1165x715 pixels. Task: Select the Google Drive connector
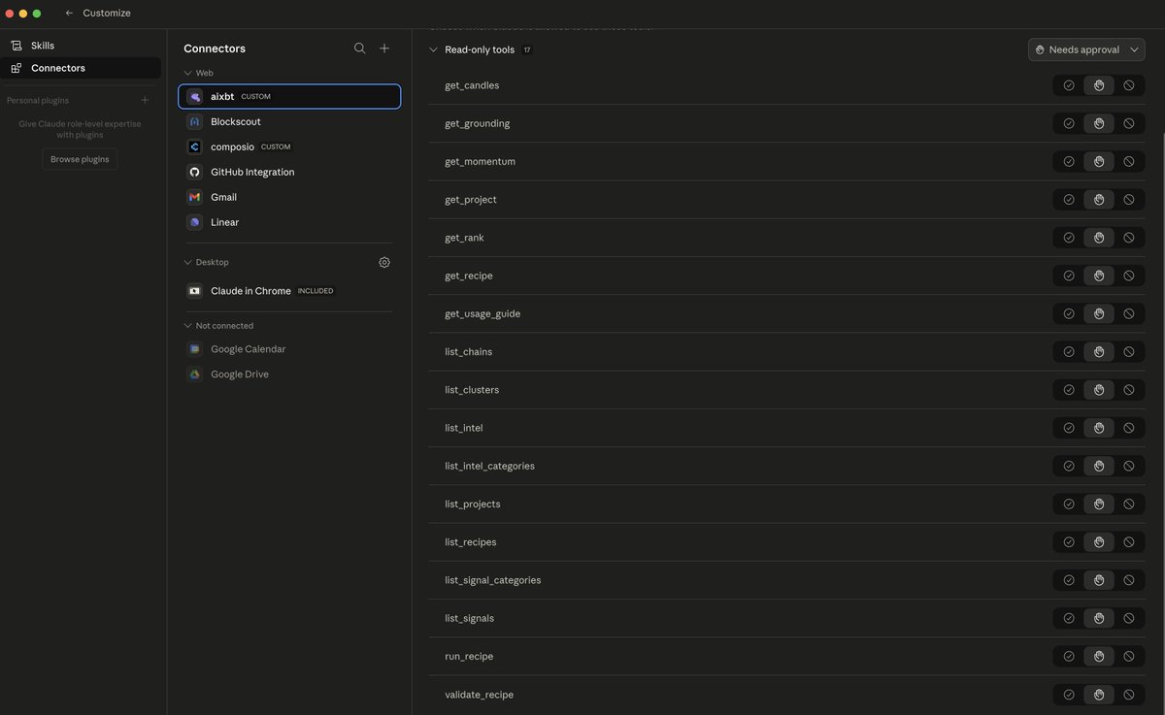tap(289, 374)
